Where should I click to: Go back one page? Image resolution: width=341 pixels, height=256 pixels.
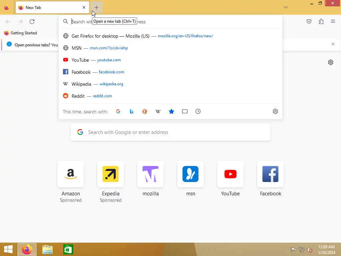tap(8, 22)
